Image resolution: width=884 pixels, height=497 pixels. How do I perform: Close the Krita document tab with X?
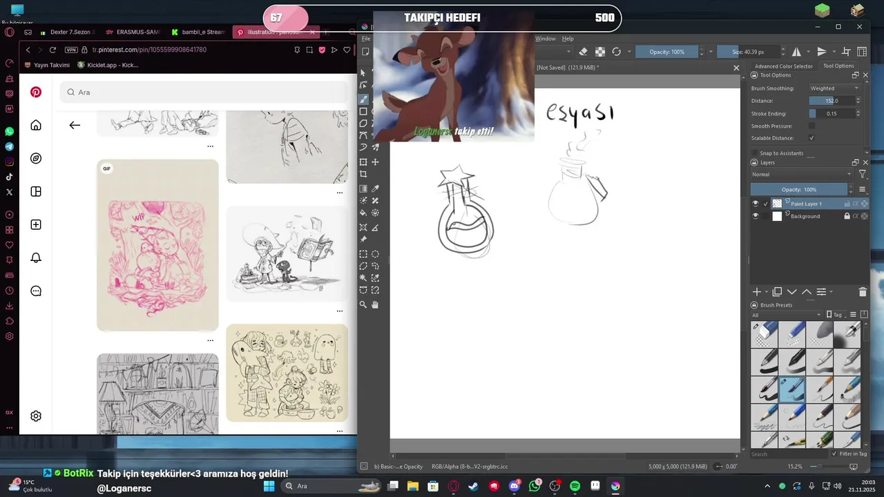736,68
